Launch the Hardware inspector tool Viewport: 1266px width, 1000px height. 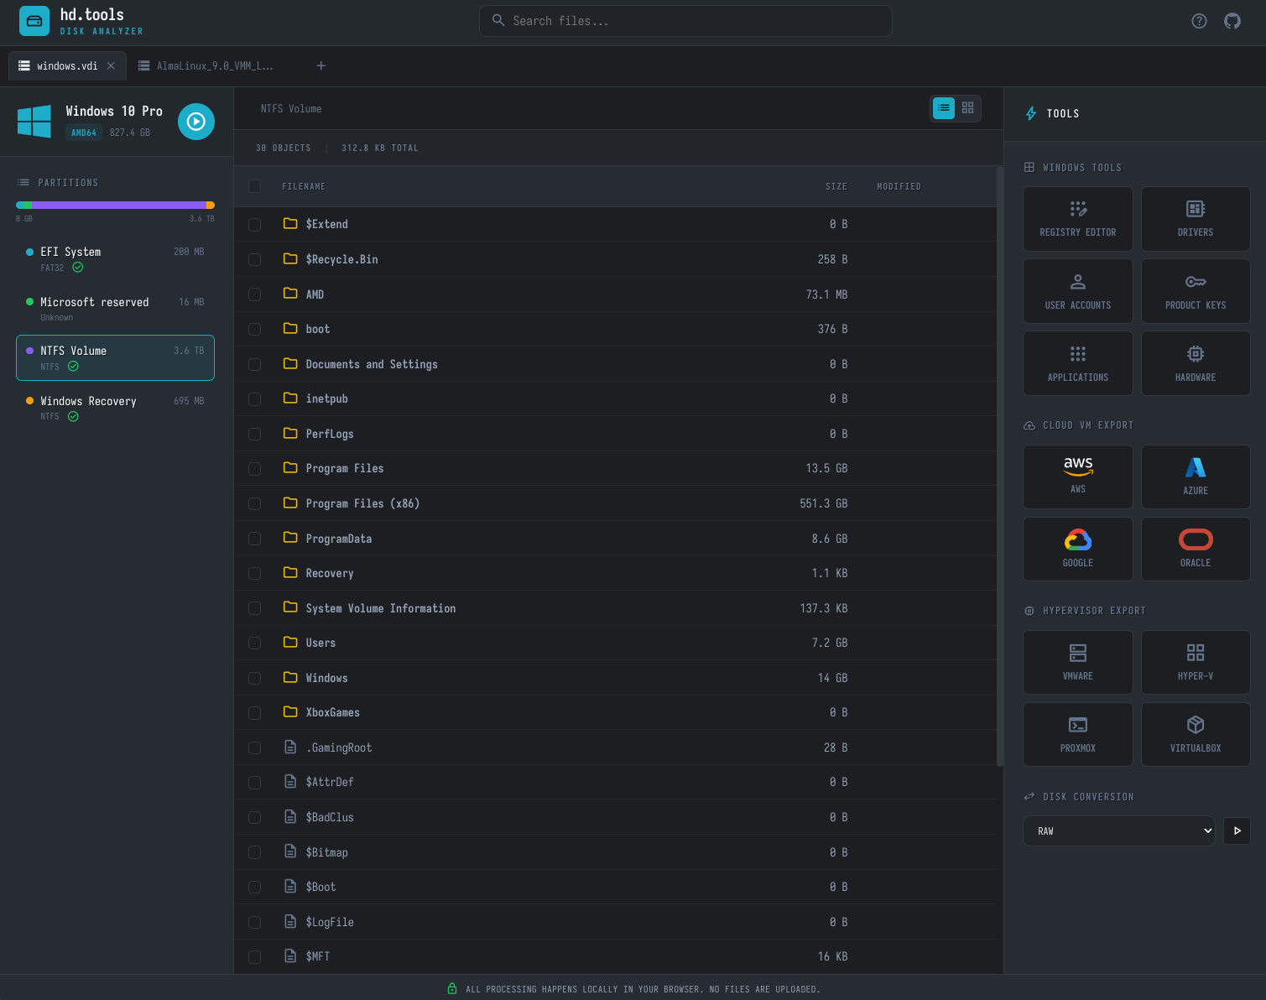1196,362
